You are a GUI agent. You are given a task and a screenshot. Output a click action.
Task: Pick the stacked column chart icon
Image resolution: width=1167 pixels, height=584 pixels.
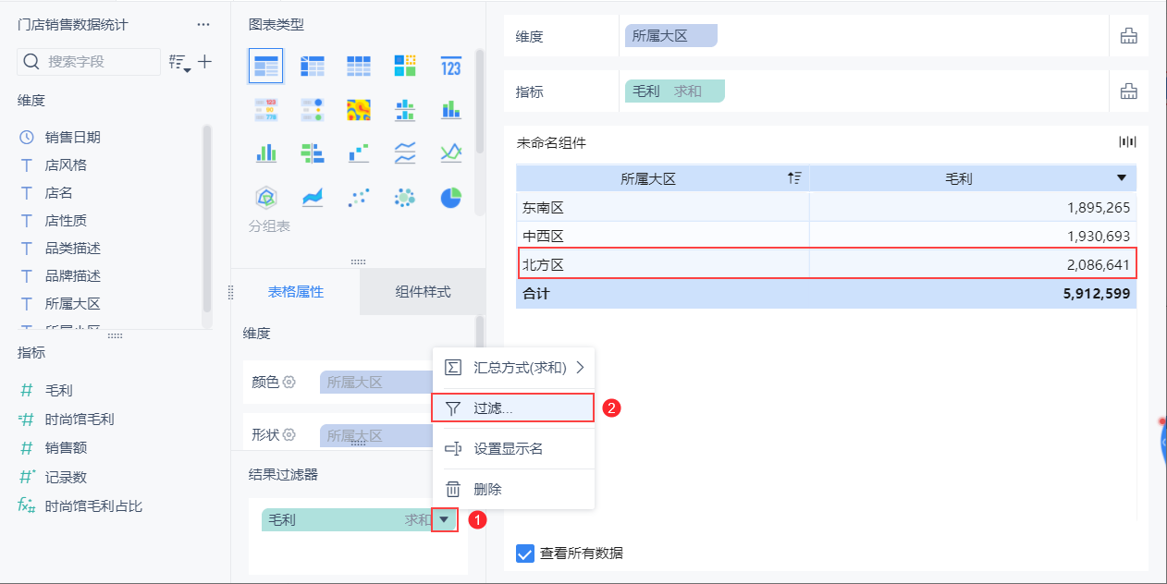pyautogui.click(x=451, y=110)
